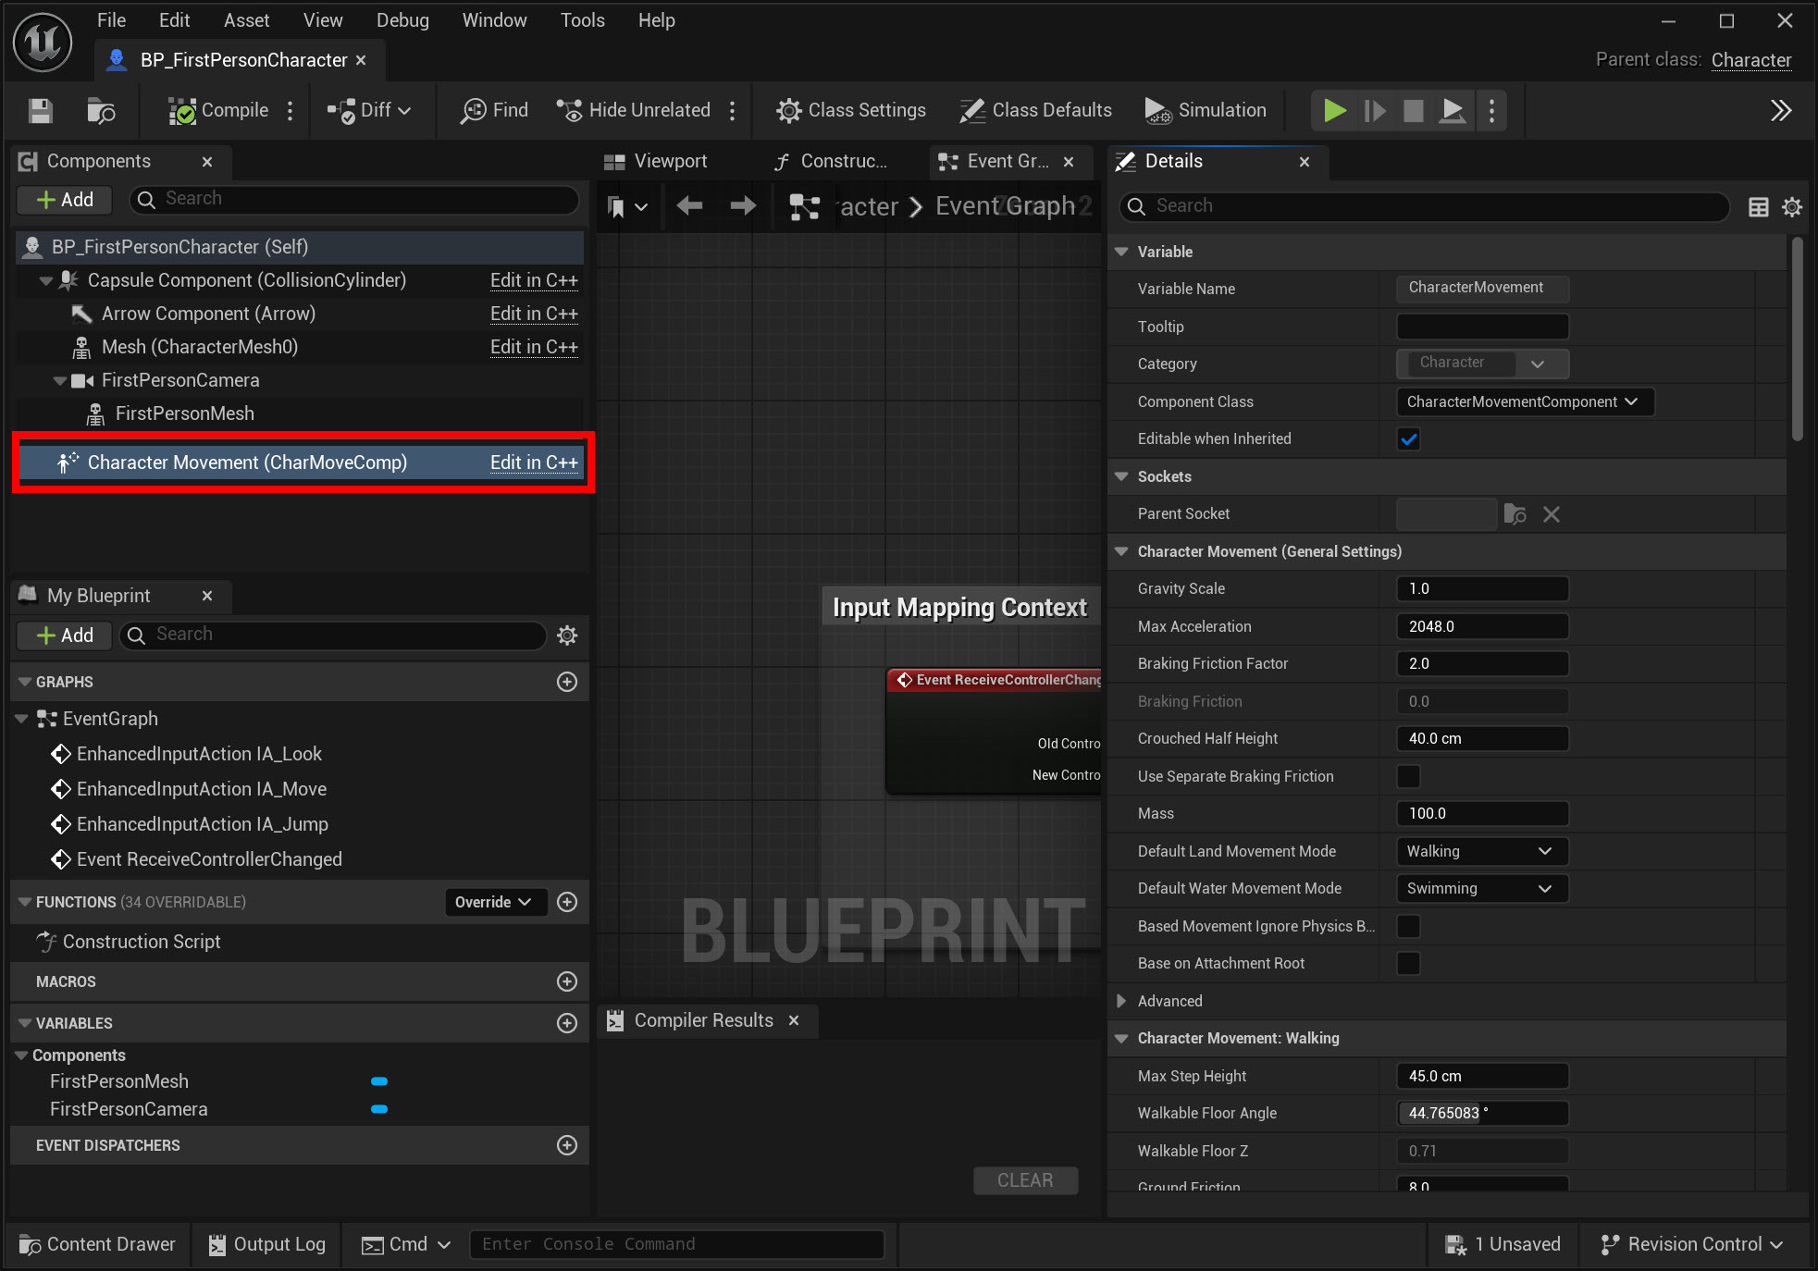The height and width of the screenshot is (1271, 1818).
Task: Click the add new graph plus icon
Action: [x=567, y=682]
